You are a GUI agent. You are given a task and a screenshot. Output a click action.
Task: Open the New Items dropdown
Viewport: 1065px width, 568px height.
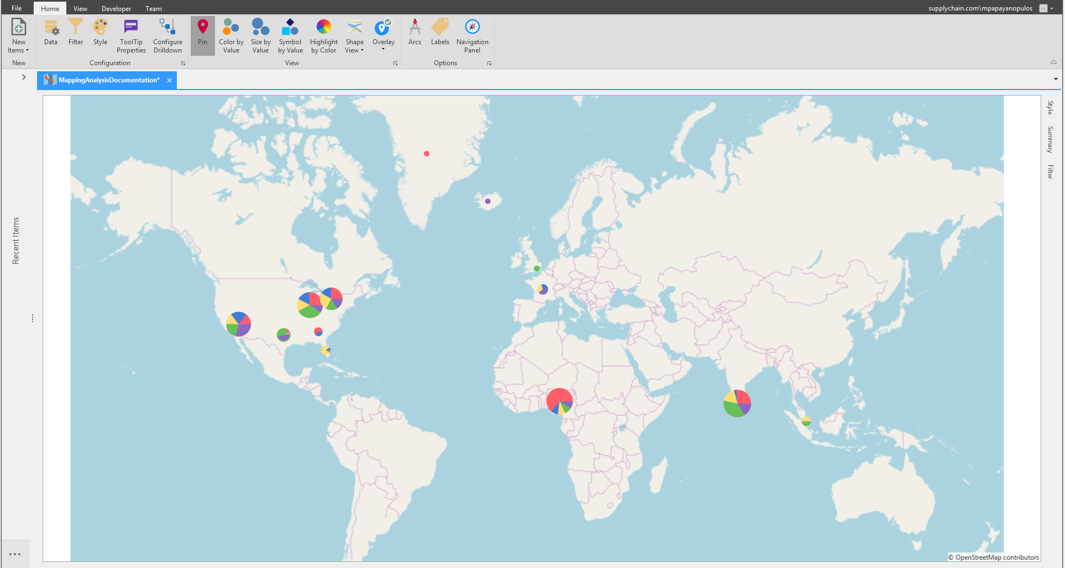point(18,36)
